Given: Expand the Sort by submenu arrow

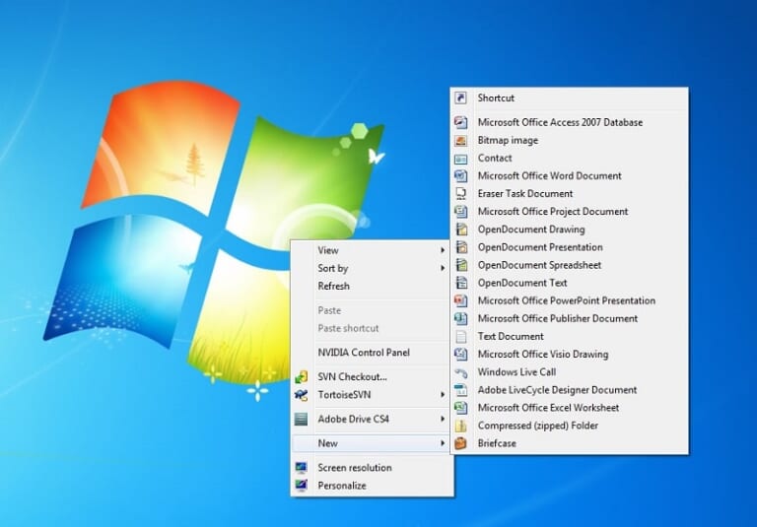Looking at the screenshot, I should click(443, 268).
